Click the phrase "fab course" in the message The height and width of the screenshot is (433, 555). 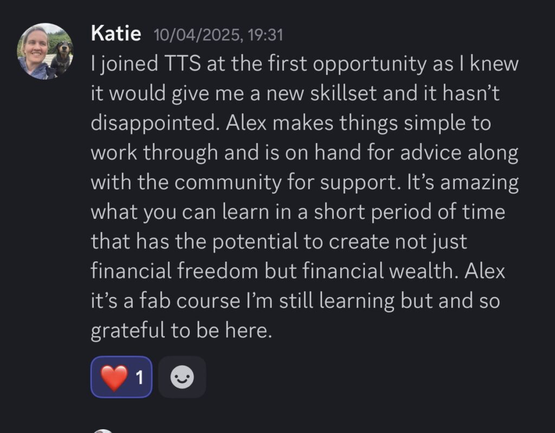point(190,301)
